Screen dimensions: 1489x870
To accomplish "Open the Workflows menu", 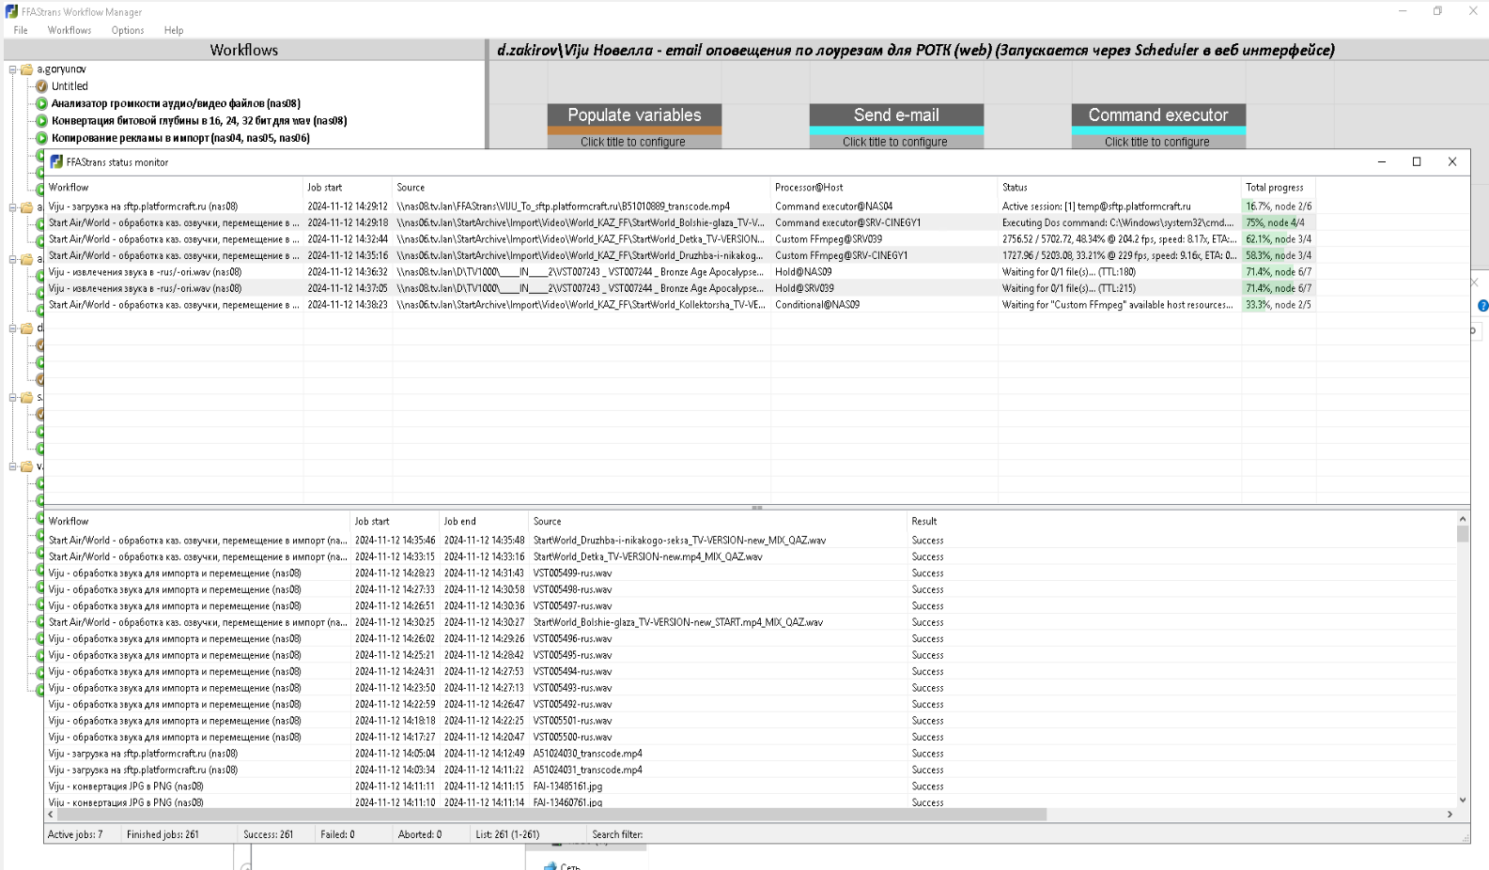I will (x=70, y=30).
